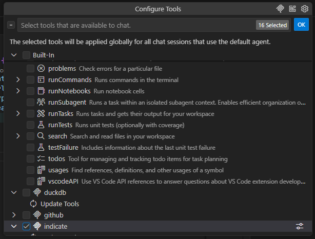The width and height of the screenshot is (315, 239).
Task: Click the runTests beaker icon
Action: 41,125
